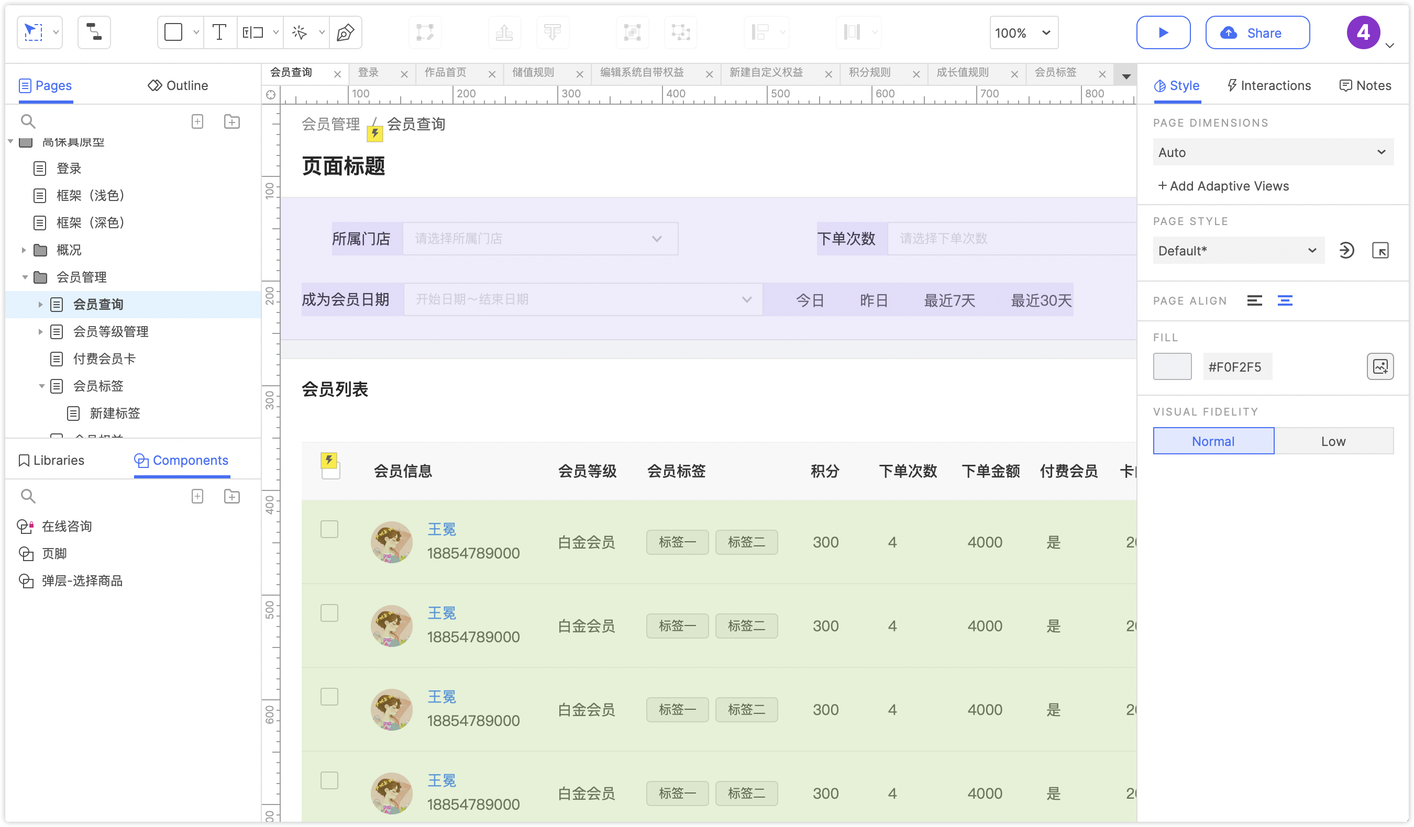Check the second member row checkbox
The image size is (1414, 827).
pos(329,613)
